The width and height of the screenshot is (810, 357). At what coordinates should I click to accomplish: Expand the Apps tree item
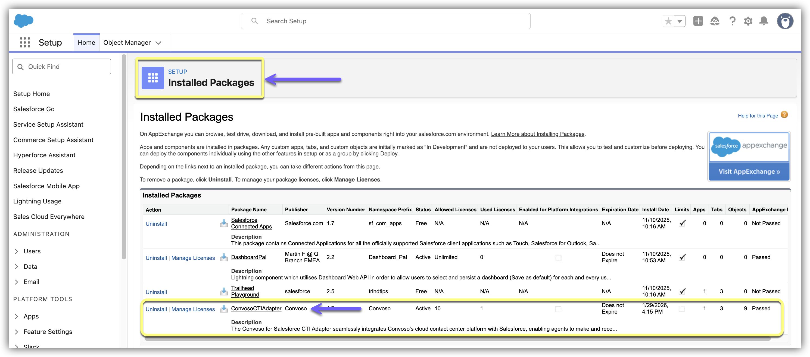pos(17,317)
